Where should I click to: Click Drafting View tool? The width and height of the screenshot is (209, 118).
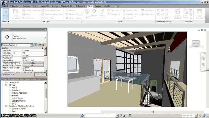click(x=130, y=10)
